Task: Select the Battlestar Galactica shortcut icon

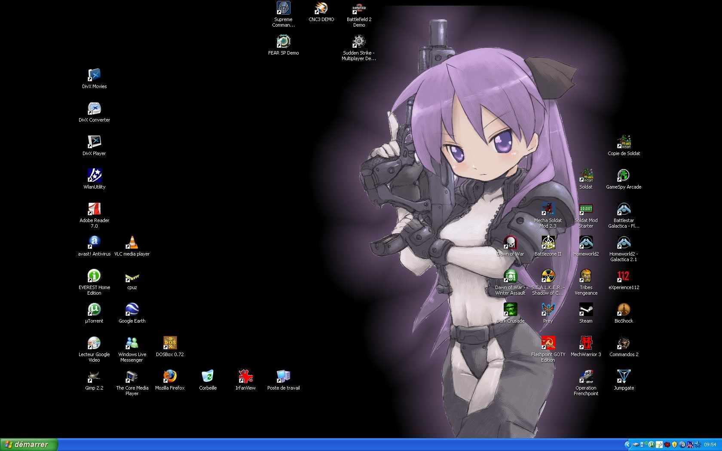Action: 624,209
